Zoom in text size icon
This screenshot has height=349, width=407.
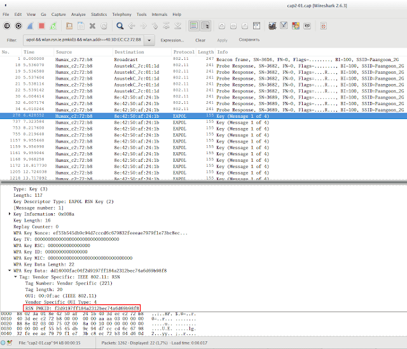222,25
